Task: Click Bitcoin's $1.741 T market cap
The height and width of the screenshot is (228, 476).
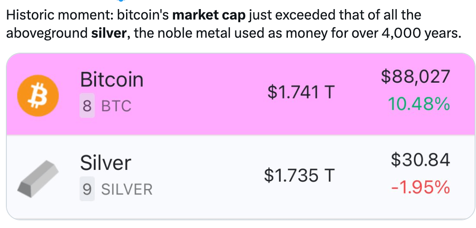Action: pos(301,93)
